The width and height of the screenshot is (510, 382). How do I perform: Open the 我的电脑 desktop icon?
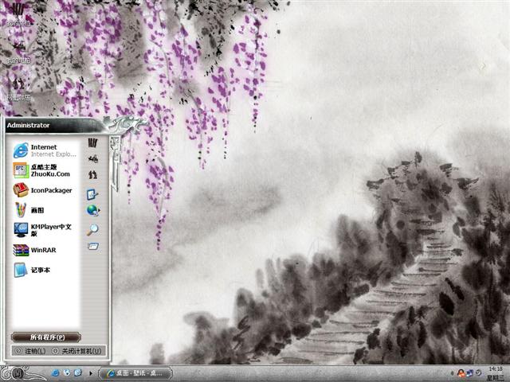coord(18,51)
